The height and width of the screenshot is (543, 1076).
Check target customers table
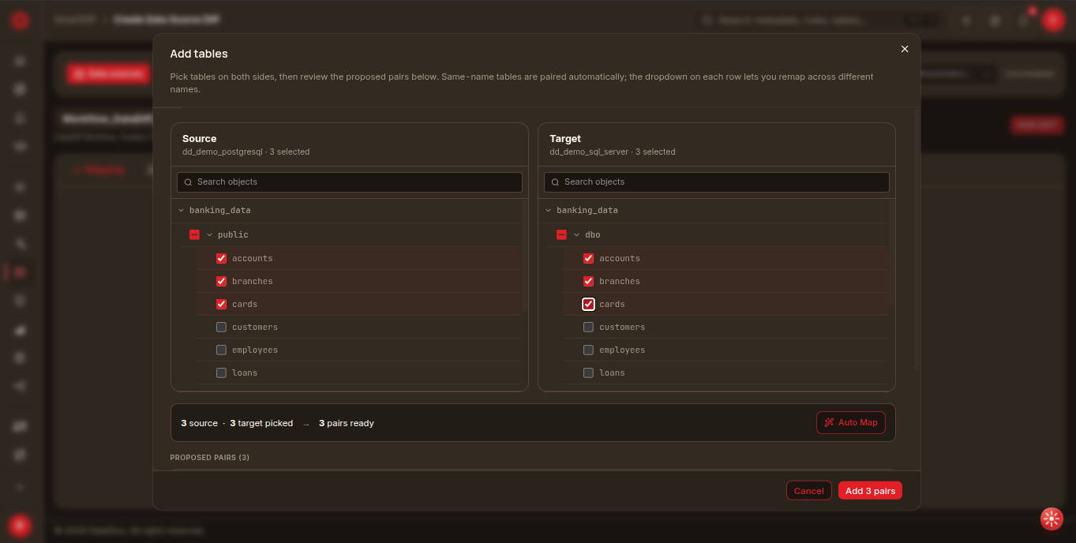point(588,327)
